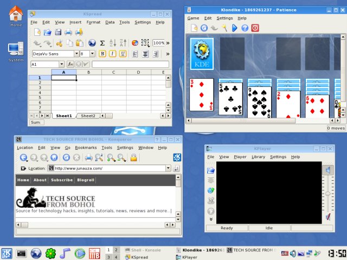347x260 pixels.
Task: Print the web page from Konqueror toolbar
Action: pyautogui.click(x=88, y=157)
